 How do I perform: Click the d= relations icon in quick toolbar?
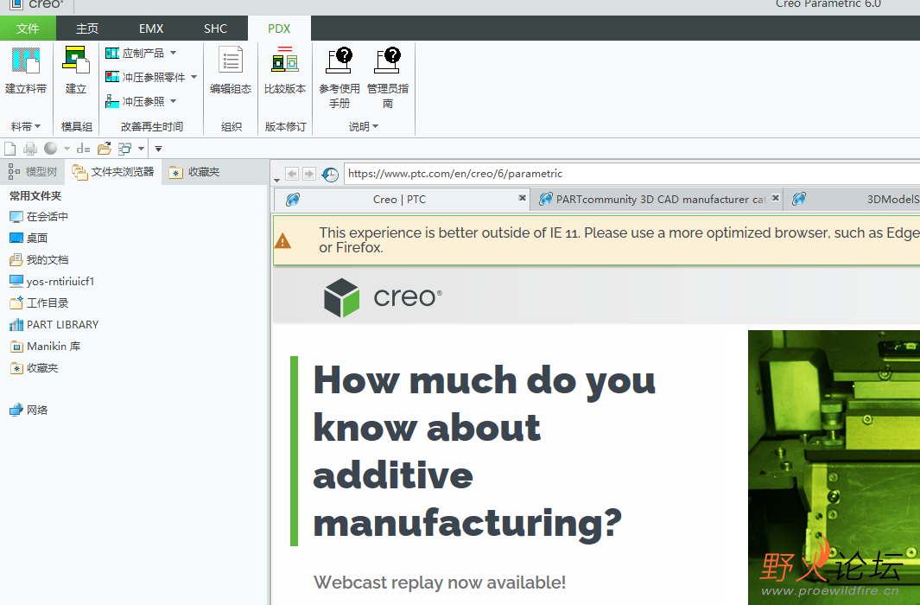tap(83, 149)
